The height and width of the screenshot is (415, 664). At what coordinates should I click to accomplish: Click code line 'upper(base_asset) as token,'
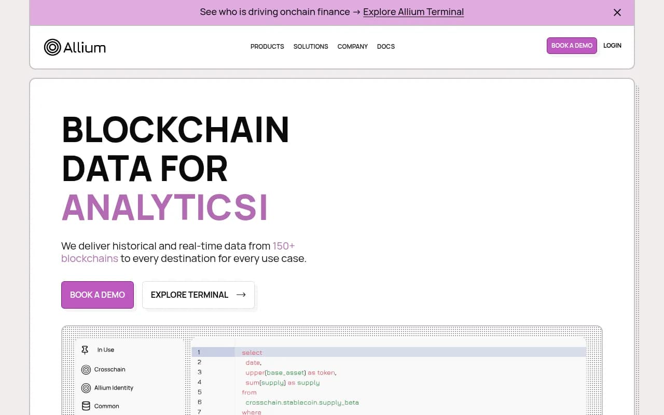pos(291,372)
